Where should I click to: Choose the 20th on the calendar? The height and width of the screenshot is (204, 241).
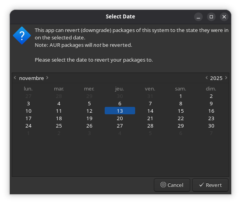(x=120, y=118)
